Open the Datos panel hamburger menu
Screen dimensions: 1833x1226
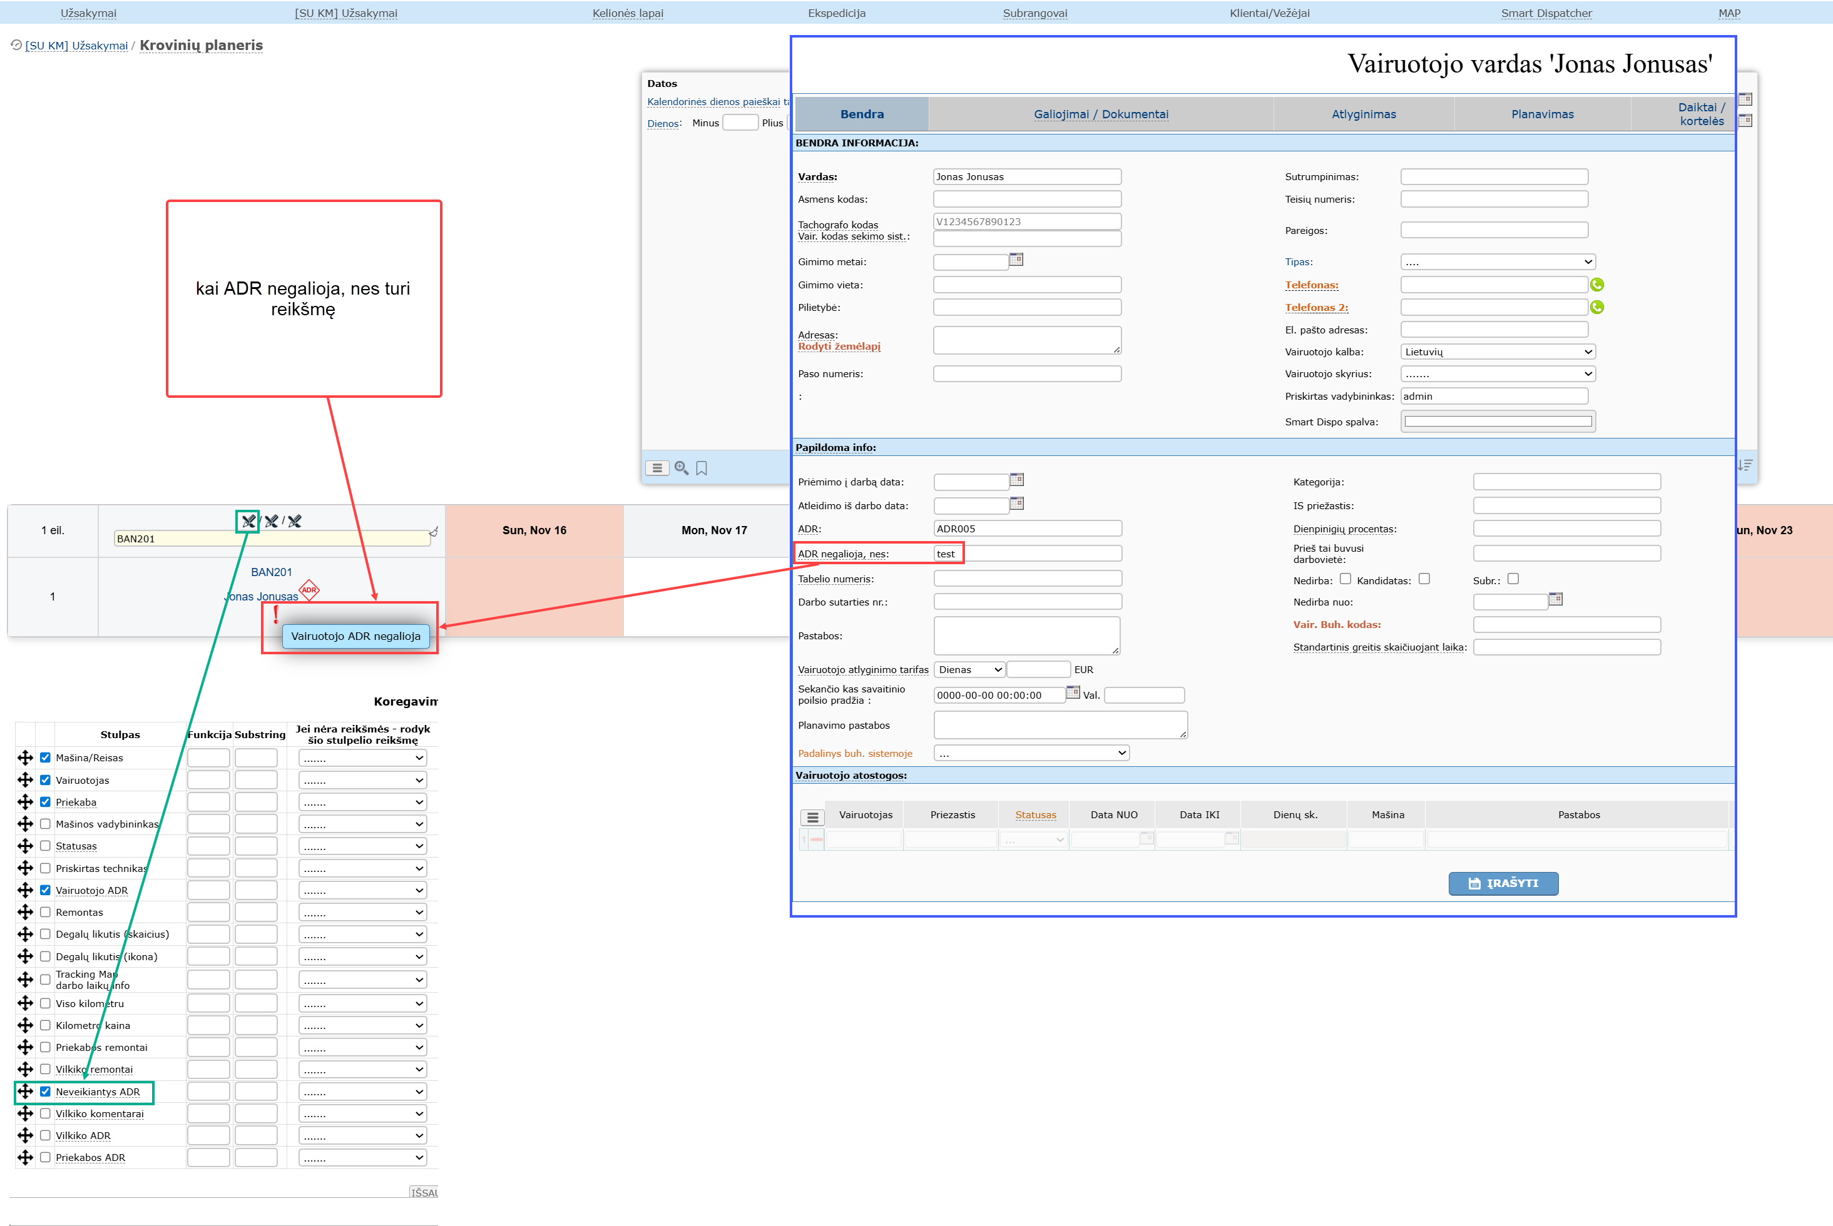tap(657, 469)
